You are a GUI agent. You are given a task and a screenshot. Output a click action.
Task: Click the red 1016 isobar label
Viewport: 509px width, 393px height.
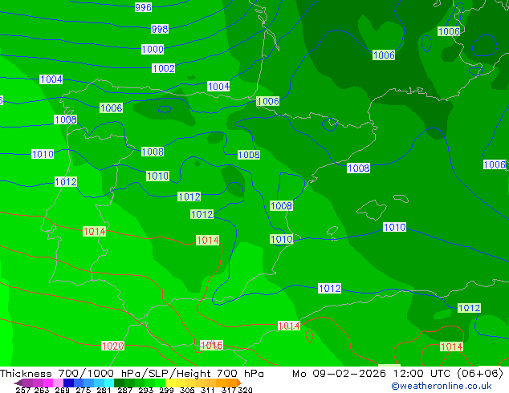212,346
